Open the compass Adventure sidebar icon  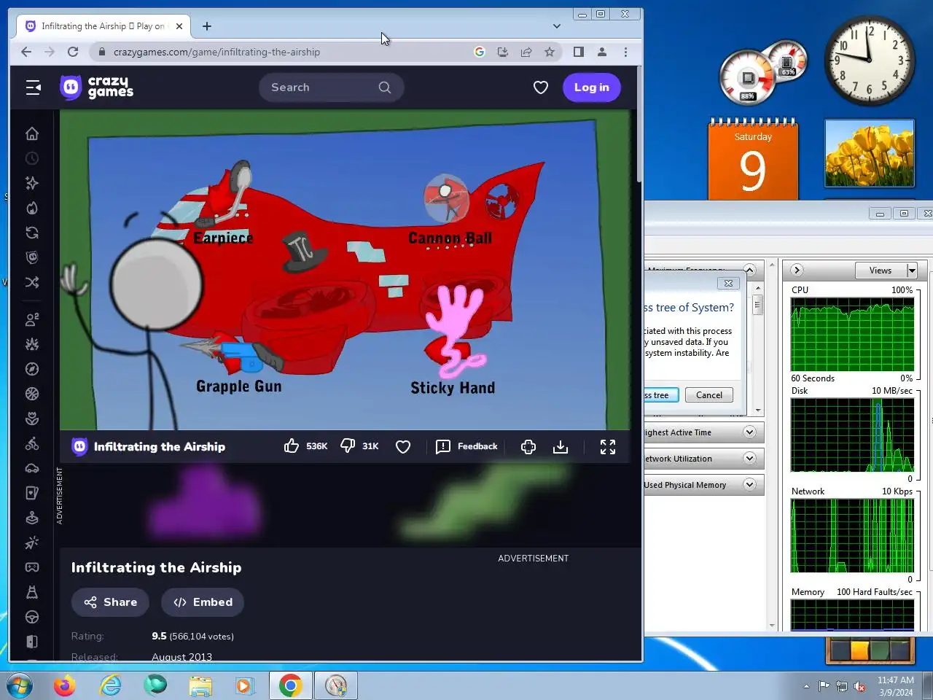[32, 369]
